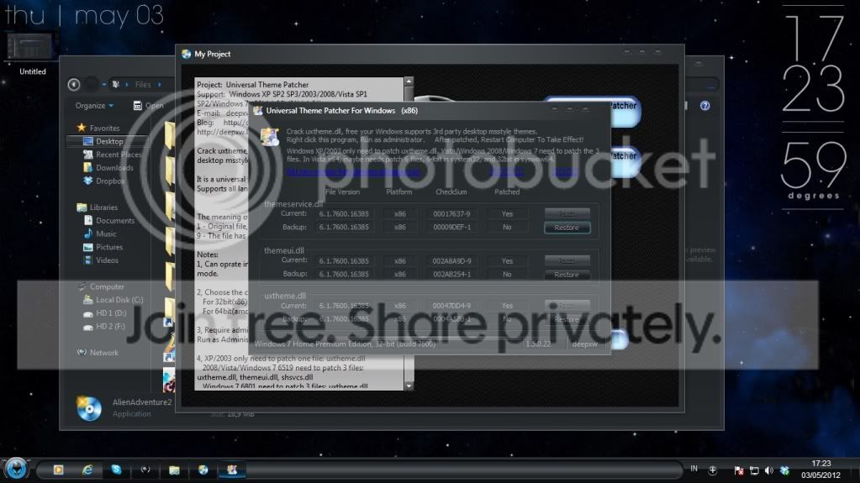Image resolution: width=860 pixels, height=483 pixels.
Task: Click the readme scrollbar down arrow
Action: (x=409, y=386)
